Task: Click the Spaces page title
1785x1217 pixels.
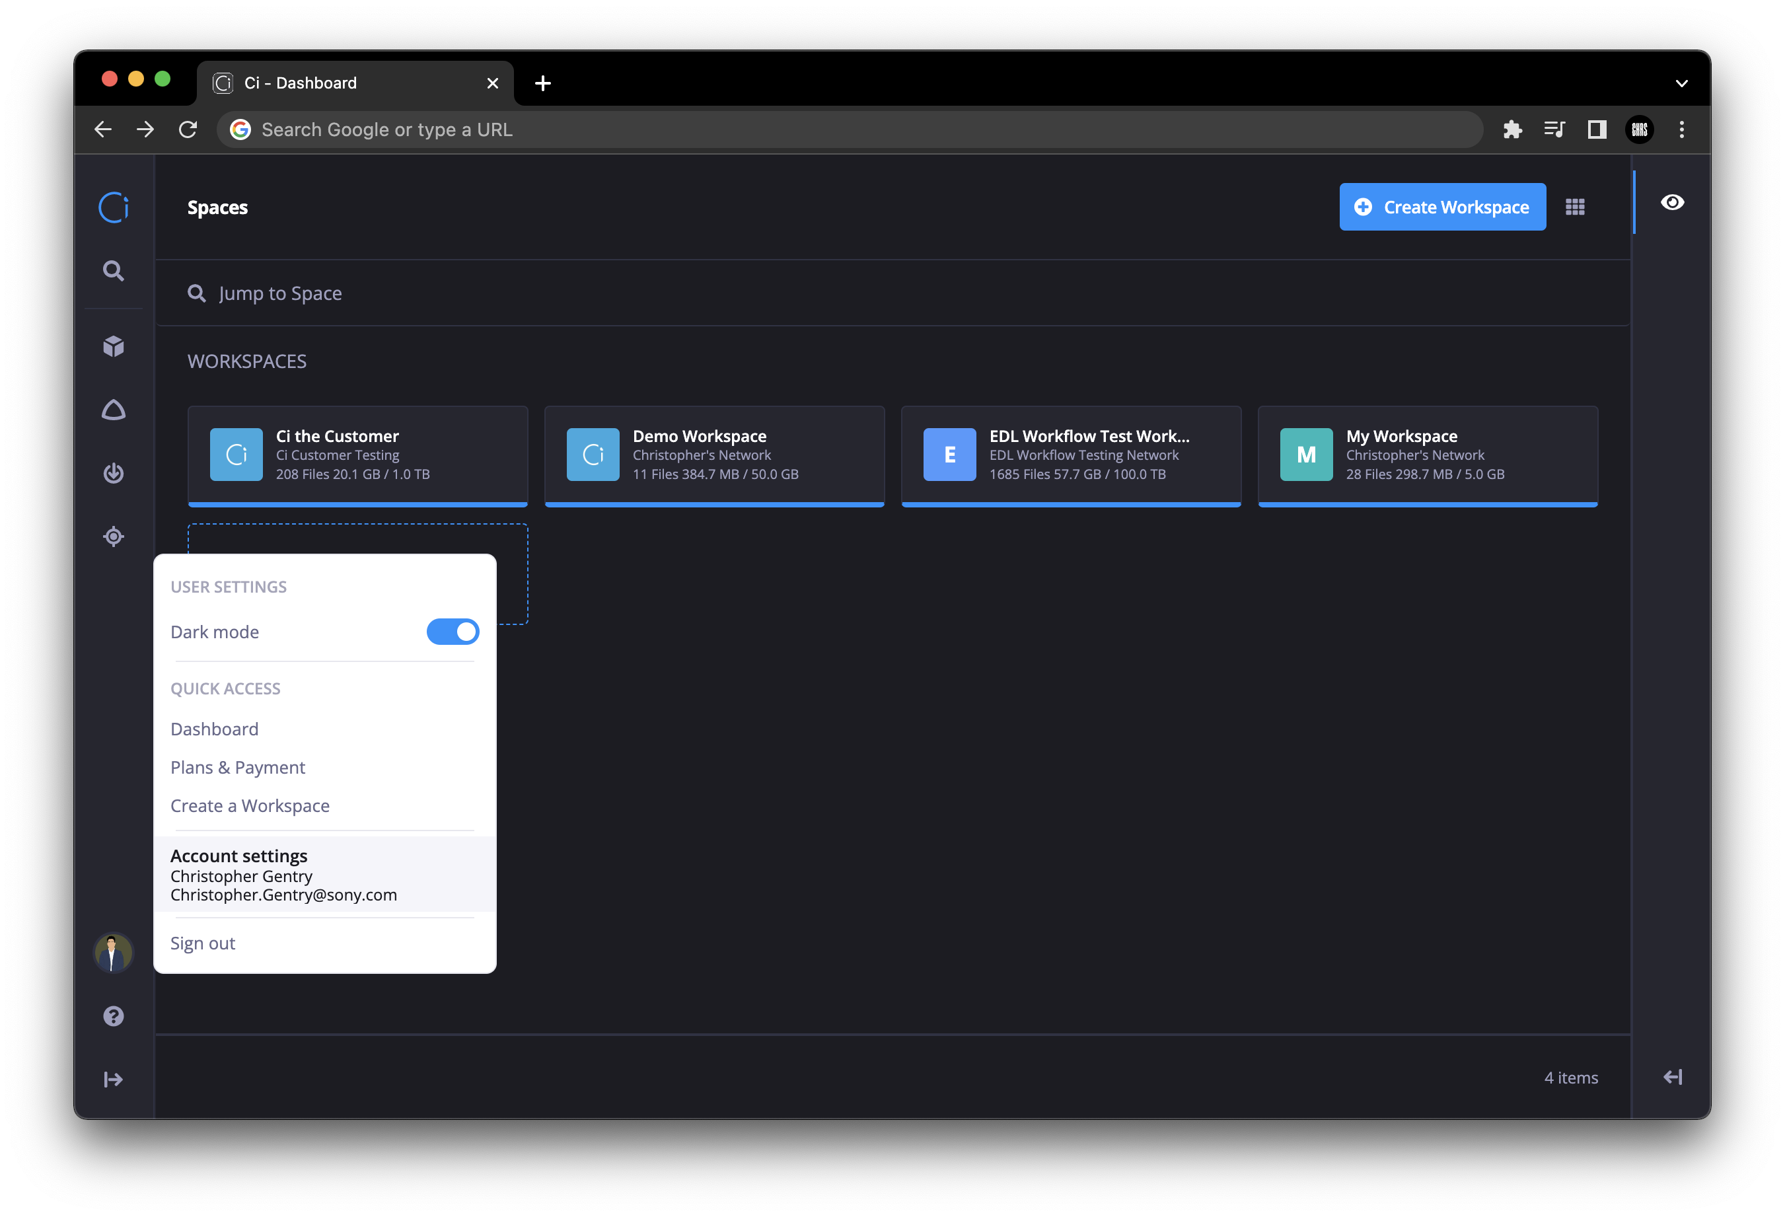Action: point(217,207)
